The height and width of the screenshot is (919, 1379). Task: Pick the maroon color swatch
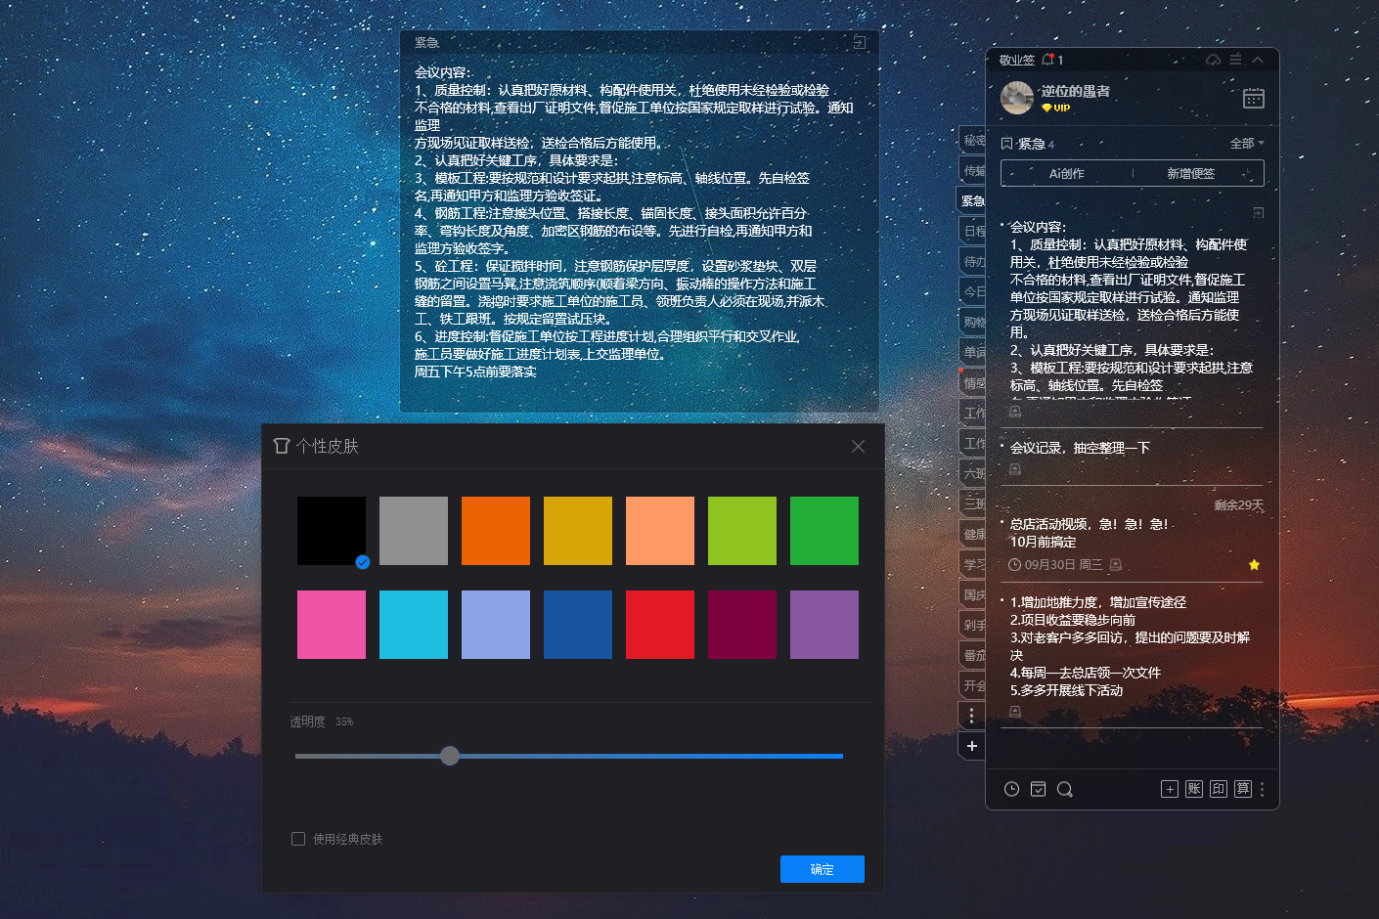point(742,625)
